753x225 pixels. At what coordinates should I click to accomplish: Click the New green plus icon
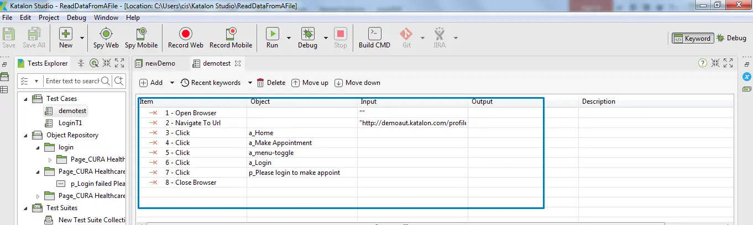coord(66,34)
